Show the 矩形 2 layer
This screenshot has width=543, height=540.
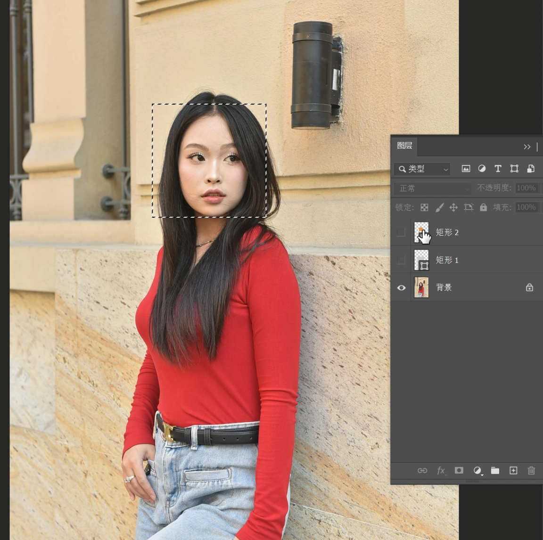(401, 232)
